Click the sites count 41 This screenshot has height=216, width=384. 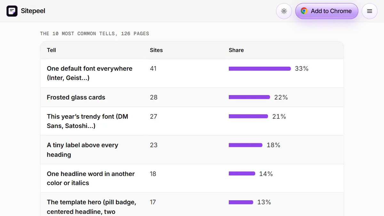(x=153, y=68)
